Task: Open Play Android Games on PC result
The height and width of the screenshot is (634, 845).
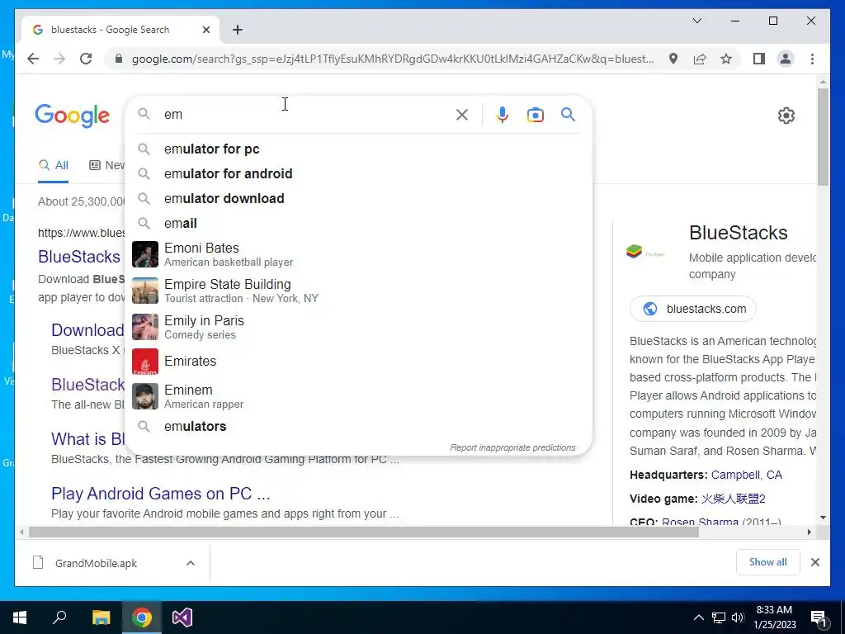Action: pos(161,494)
